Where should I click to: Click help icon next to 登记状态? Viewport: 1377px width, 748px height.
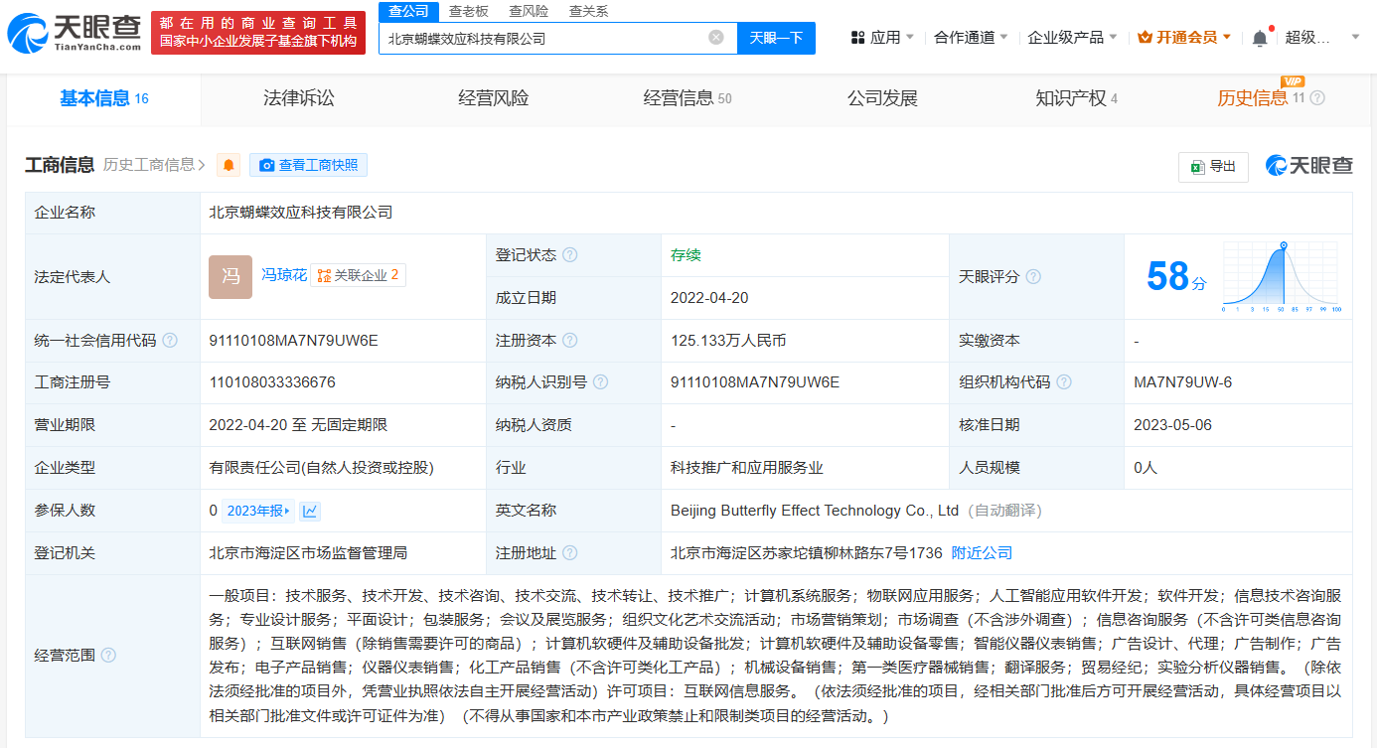[x=569, y=255]
